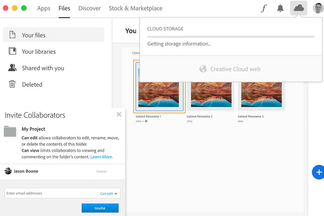Click the cloud storage progress bar
324x216 pixels.
231,36
